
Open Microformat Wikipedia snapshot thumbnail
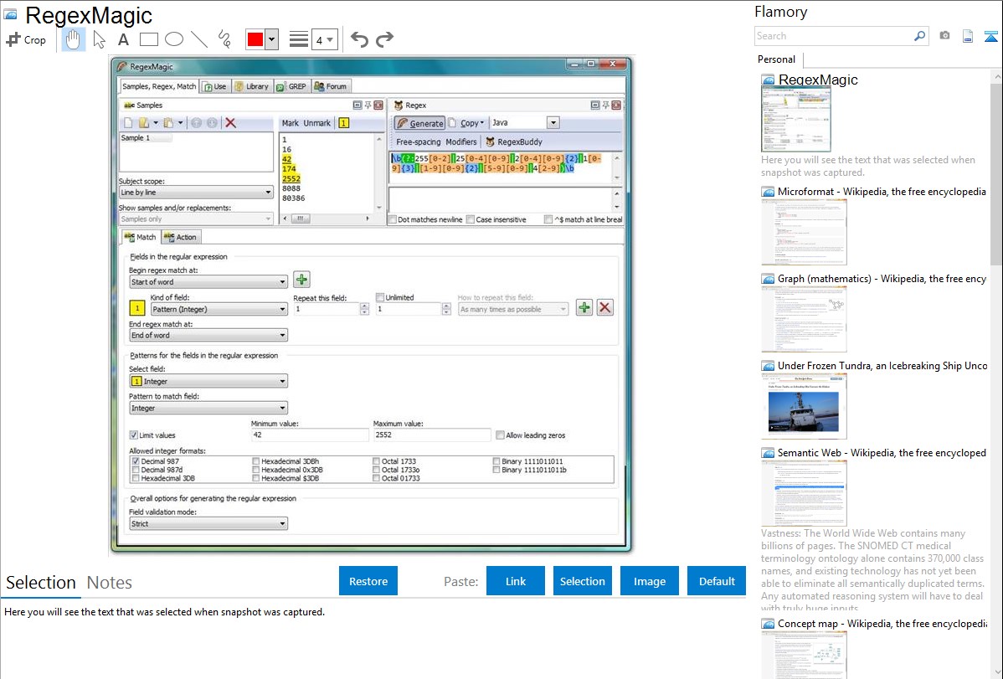[x=804, y=232]
